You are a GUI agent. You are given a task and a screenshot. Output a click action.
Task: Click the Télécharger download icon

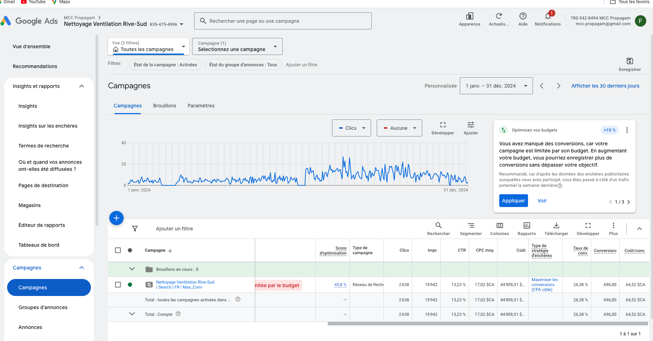[556, 225]
